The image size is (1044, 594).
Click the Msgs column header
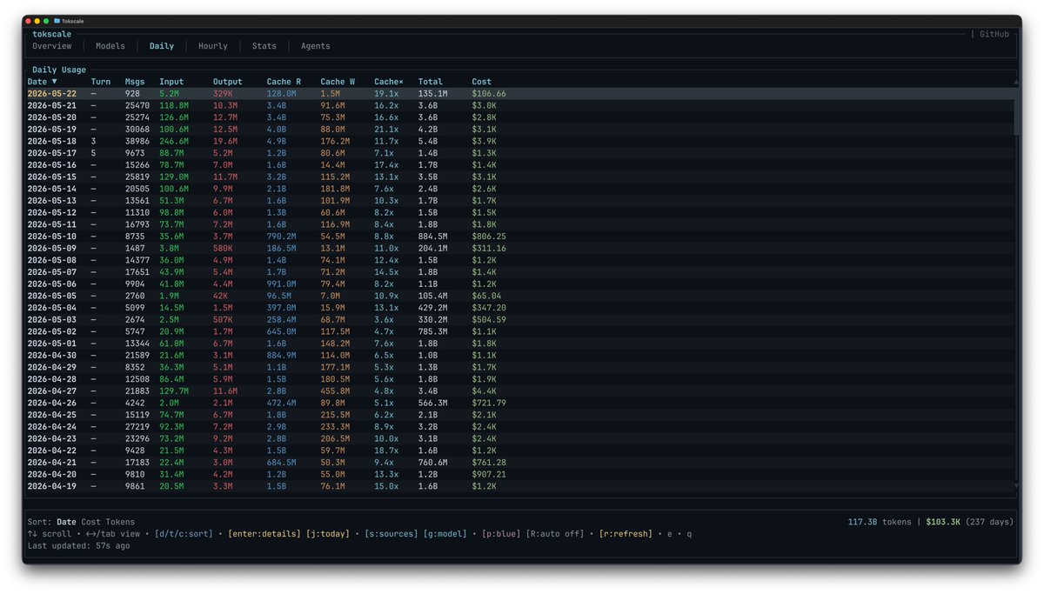click(x=135, y=82)
